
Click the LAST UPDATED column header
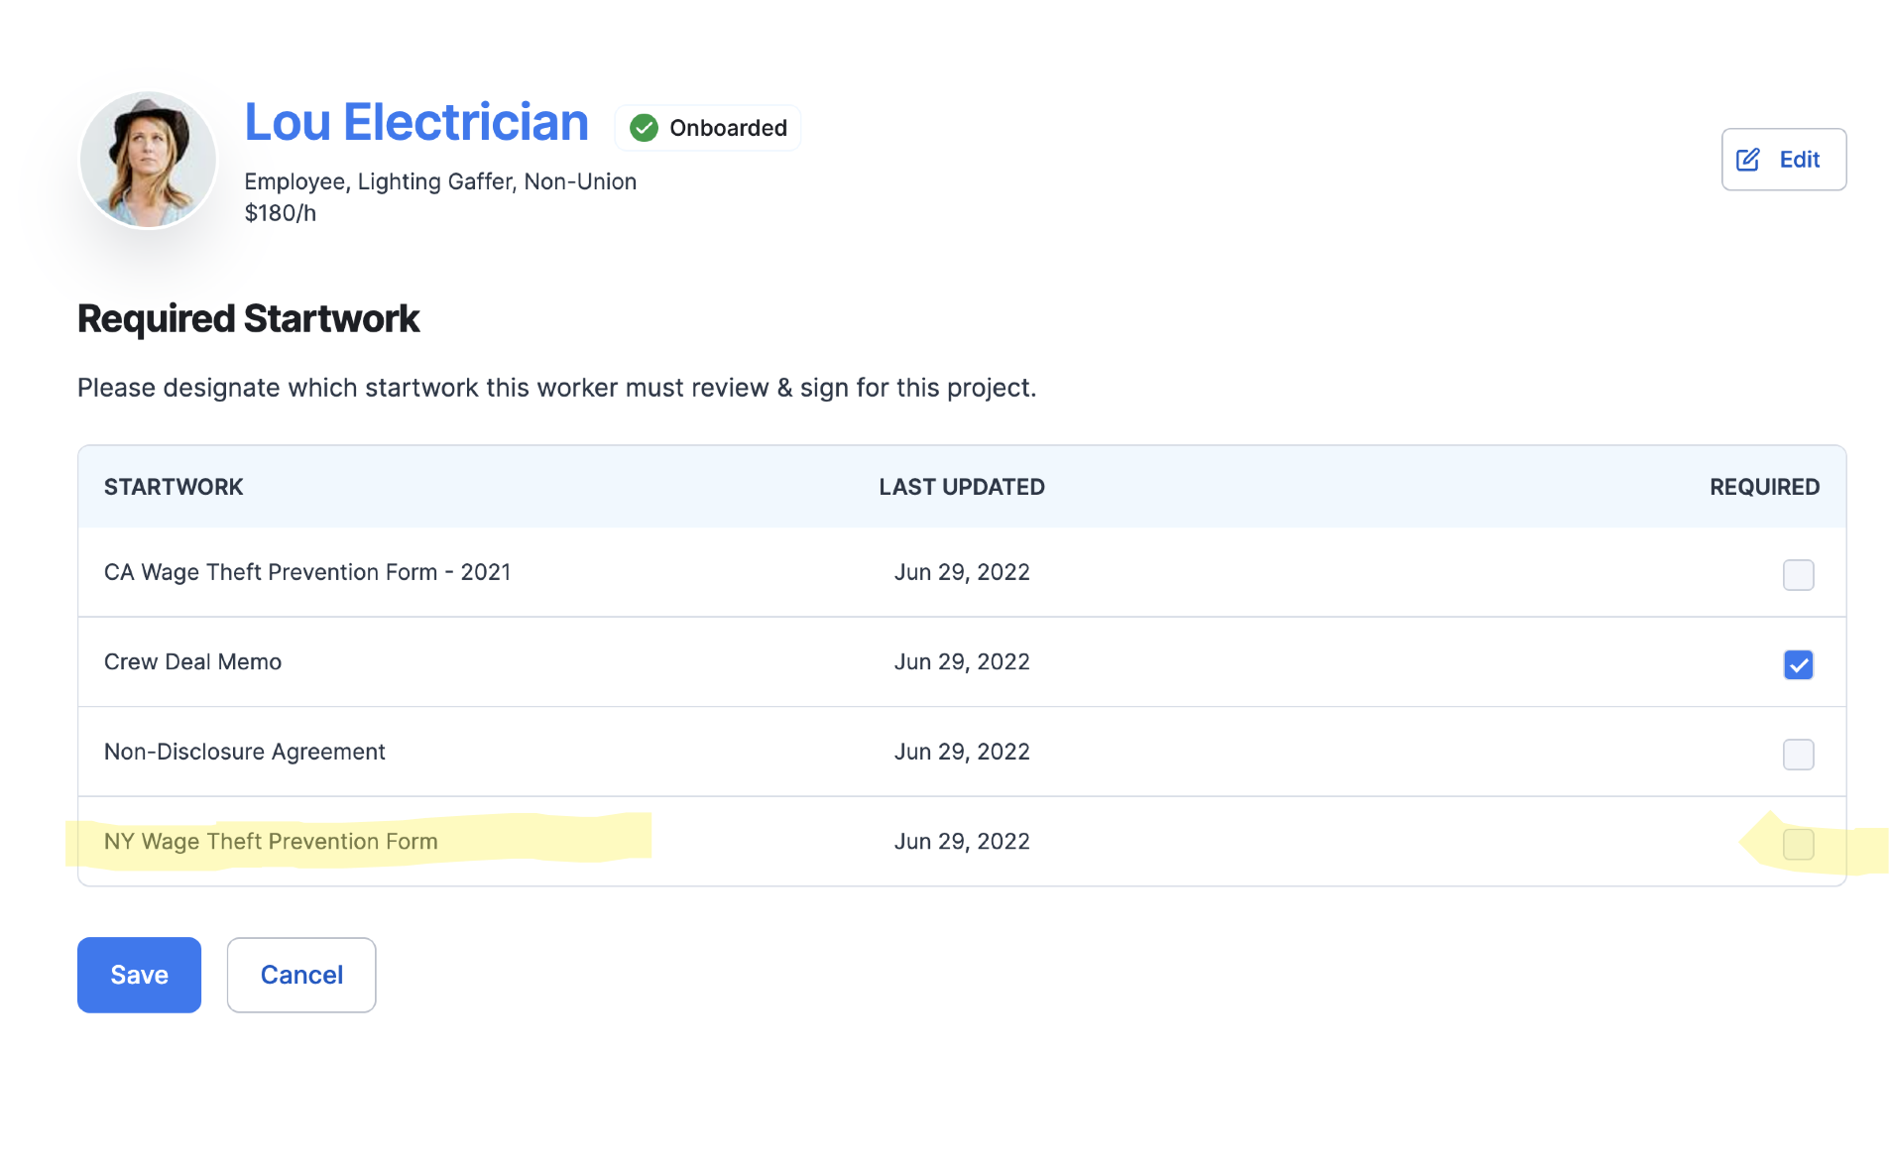961,487
